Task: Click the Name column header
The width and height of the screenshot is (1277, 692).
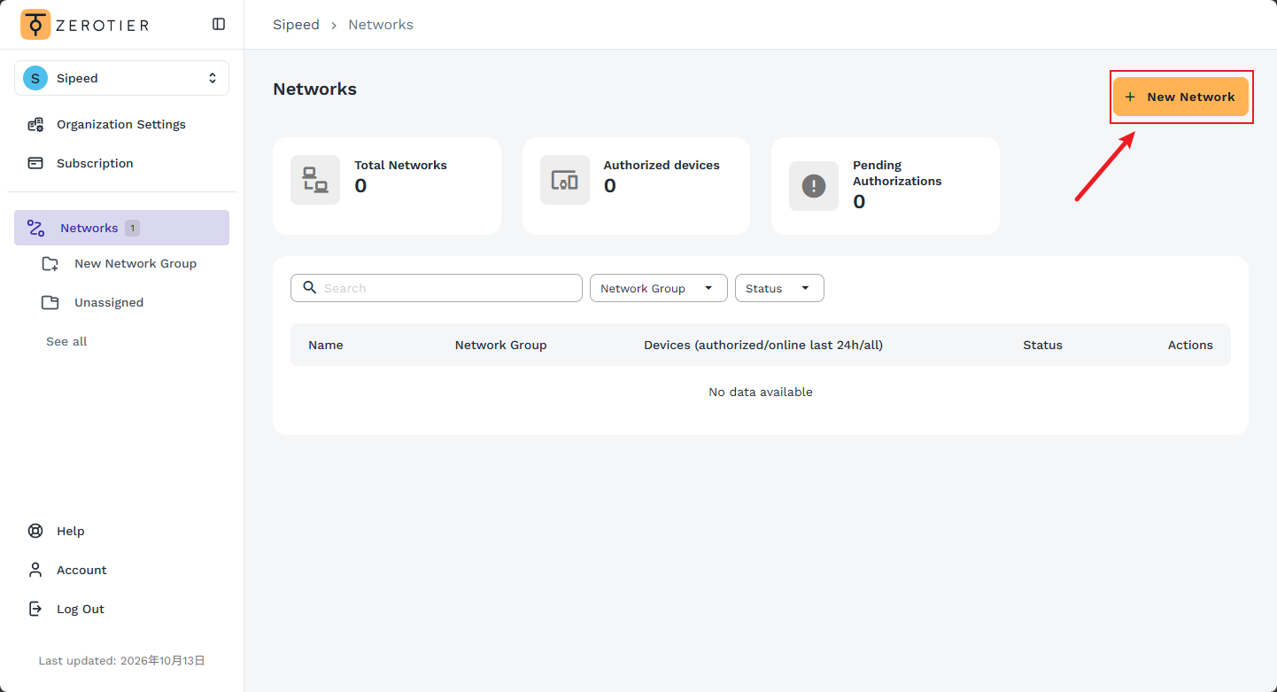Action: click(x=326, y=345)
